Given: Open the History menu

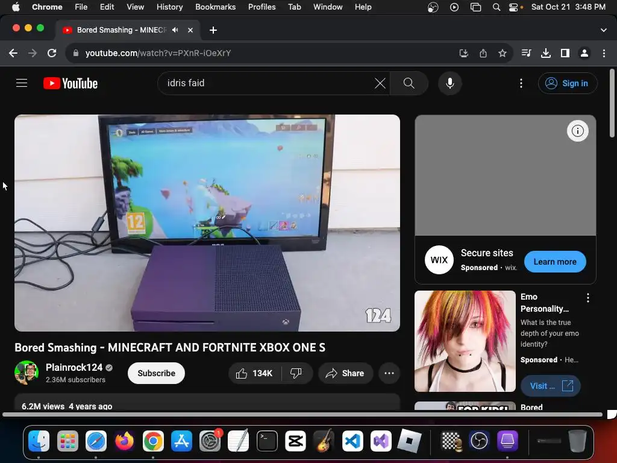Looking at the screenshot, I should click(169, 7).
